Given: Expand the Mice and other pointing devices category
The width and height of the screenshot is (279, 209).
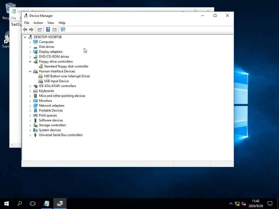Looking at the screenshot, I should click(30, 96).
